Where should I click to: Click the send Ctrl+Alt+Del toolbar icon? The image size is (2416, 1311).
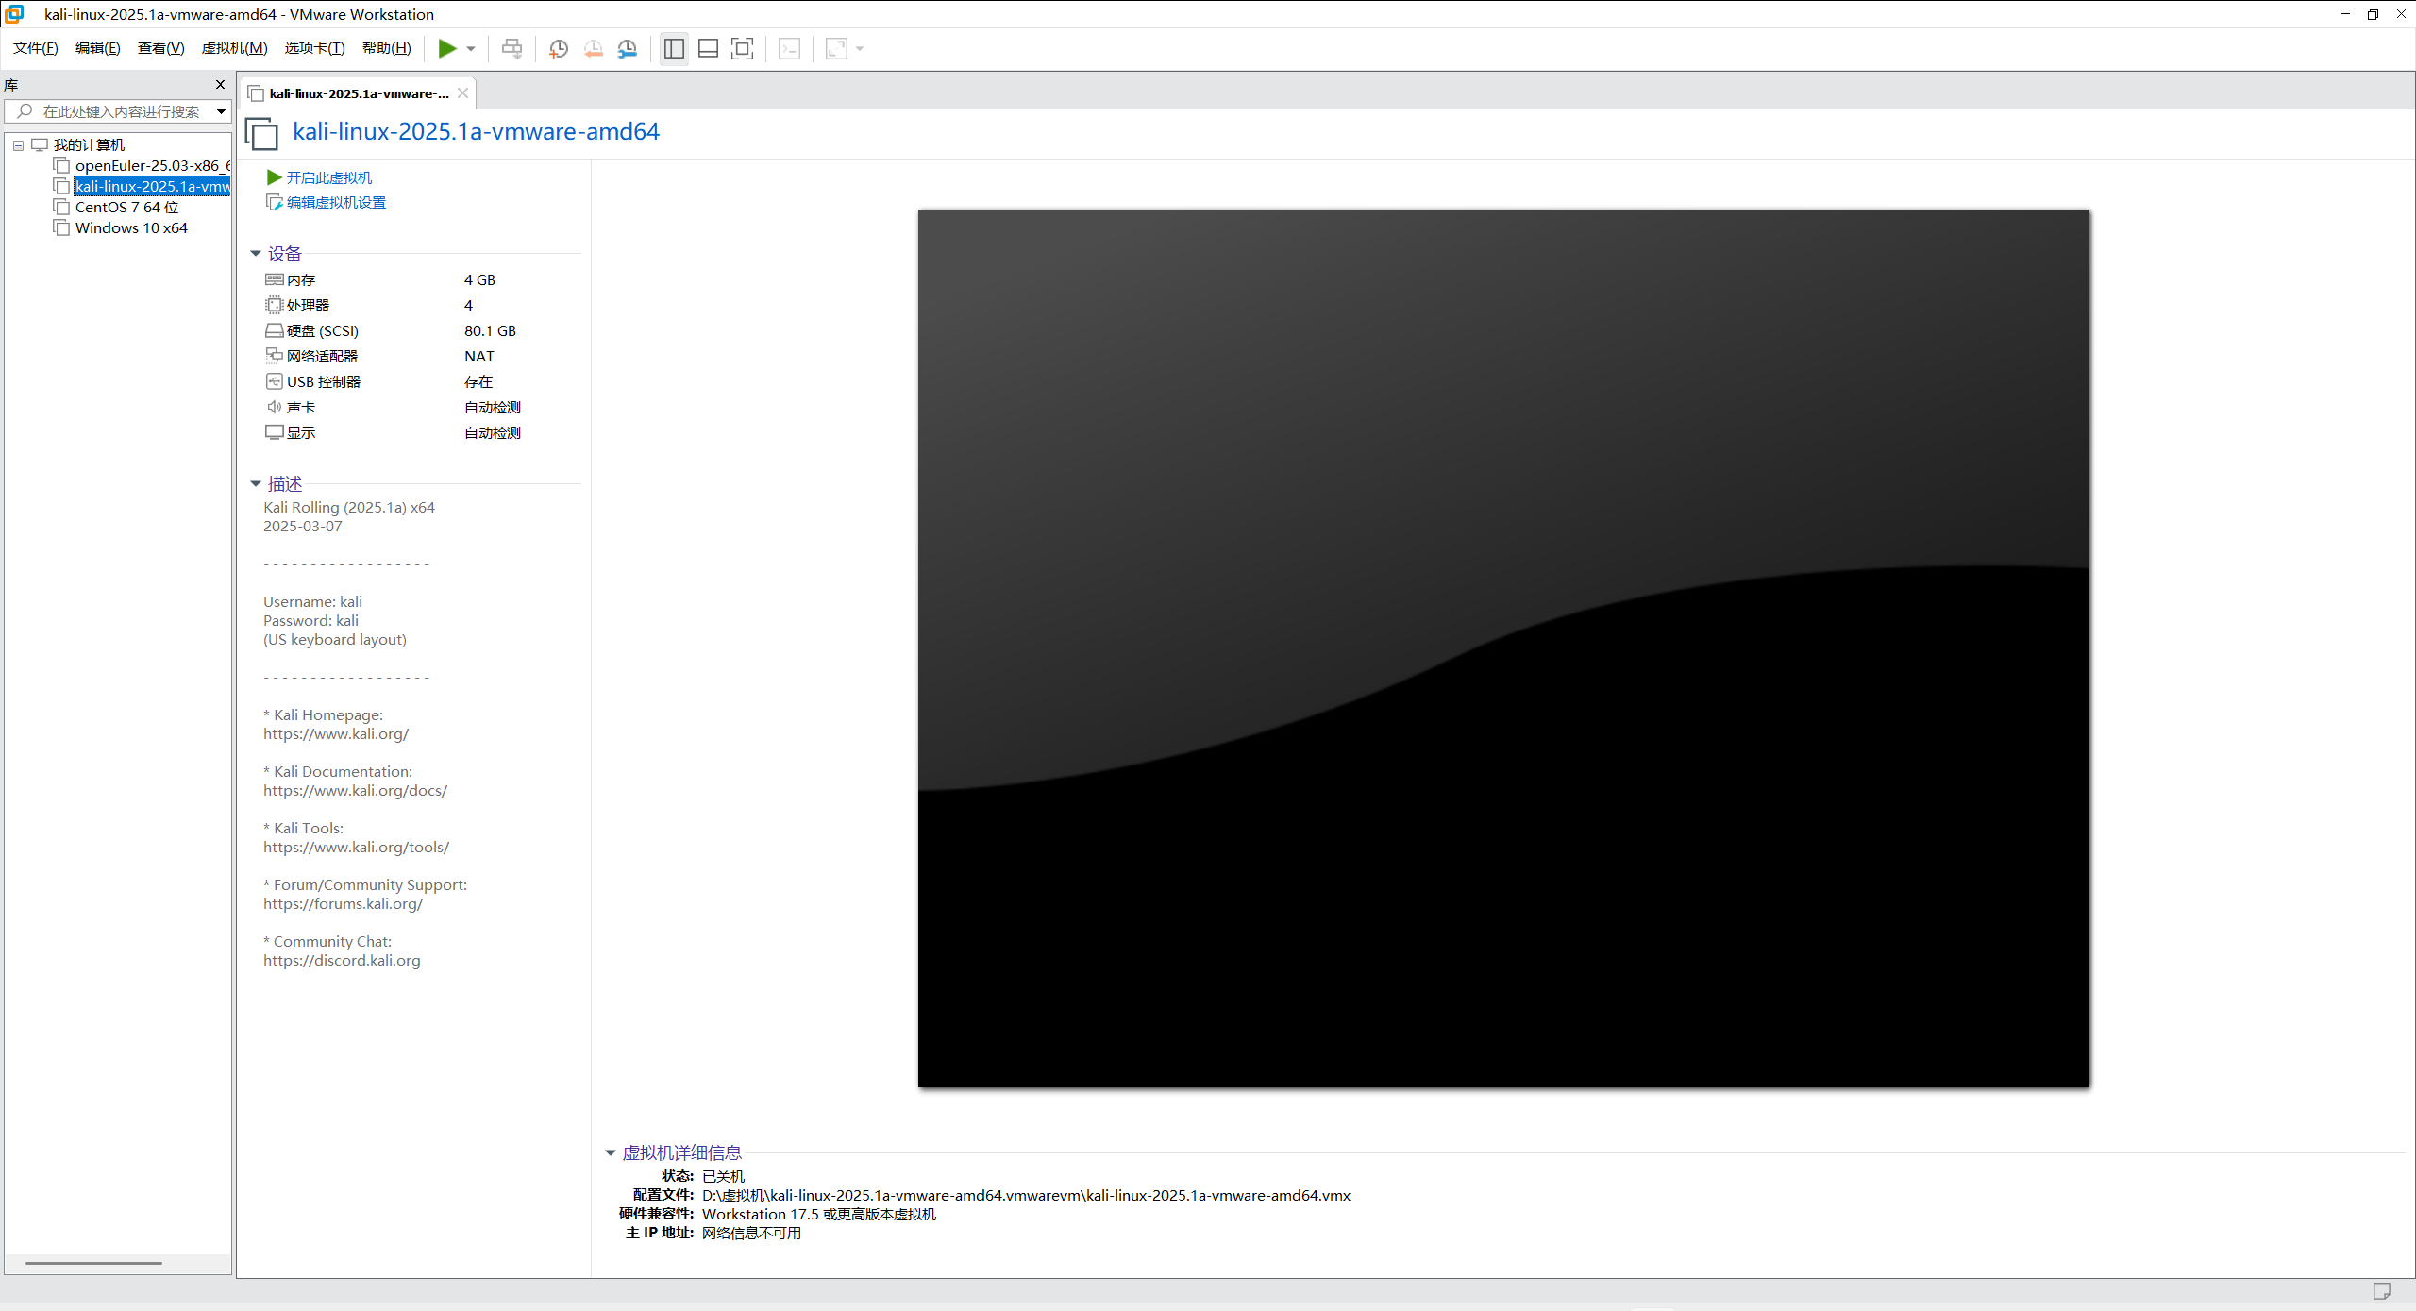click(512, 48)
